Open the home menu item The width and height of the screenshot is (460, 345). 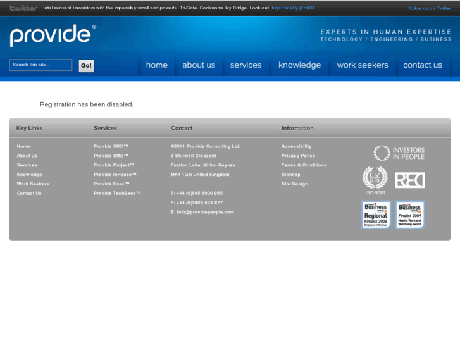[157, 65]
